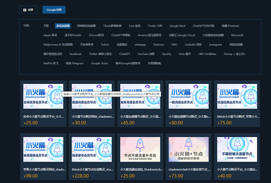Screen dimensions: 271x183
Task: Click the product title above ¥45.00
Action: point(140,116)
